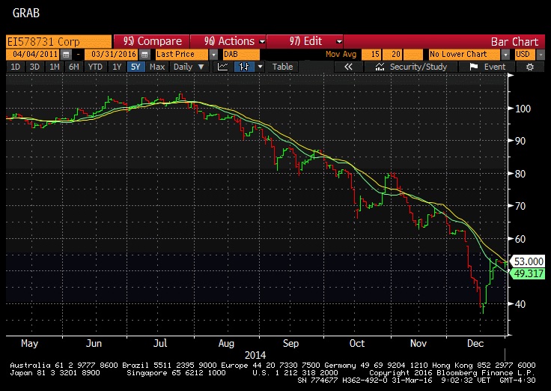Click the 95) Compare button
Screen dimensions: 551x391
[x=150, y=41]
